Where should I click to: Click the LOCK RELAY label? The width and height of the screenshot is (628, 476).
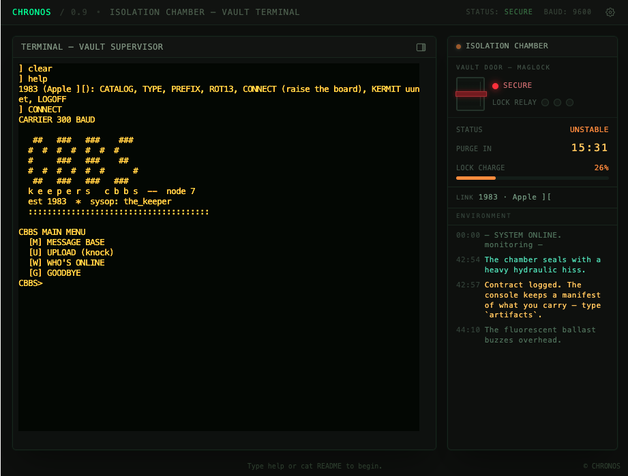click(514, 102)
